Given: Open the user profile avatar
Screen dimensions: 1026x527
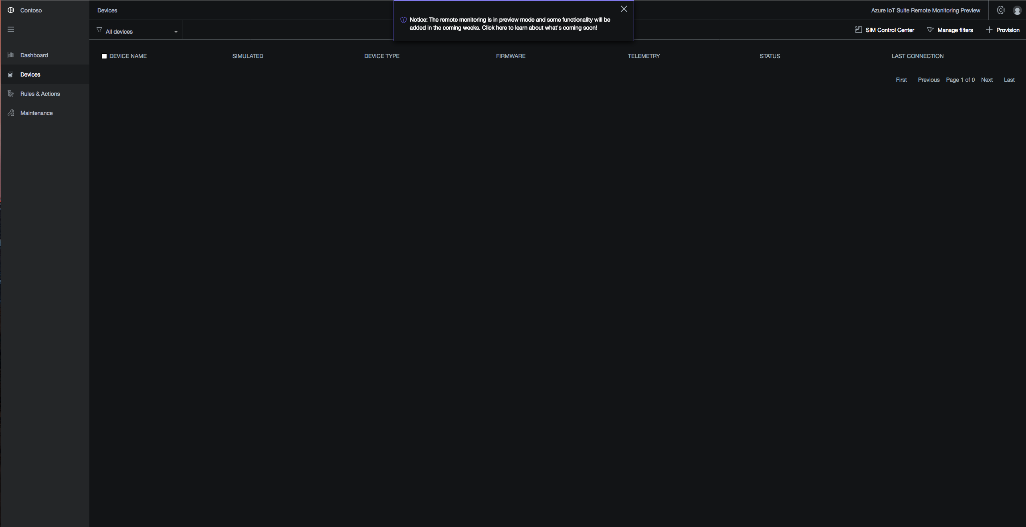Looking at the screenshot, I should pos(1017,10).
